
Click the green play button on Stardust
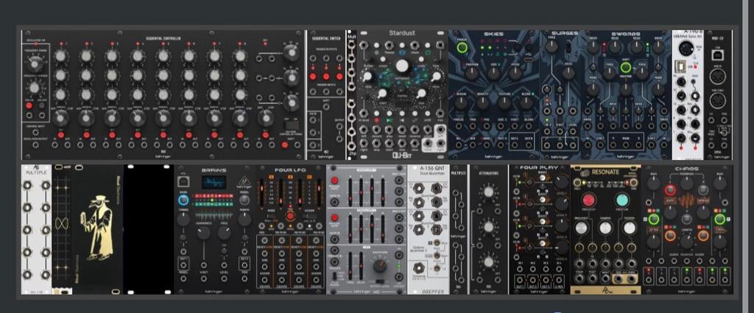[x=389, y=120]
